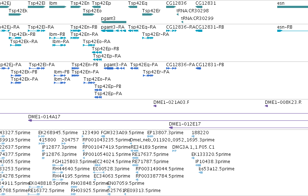Viewport: 308px width, 196px height.
Task: Click protein lbm-PB
Action: coord(60,76)
